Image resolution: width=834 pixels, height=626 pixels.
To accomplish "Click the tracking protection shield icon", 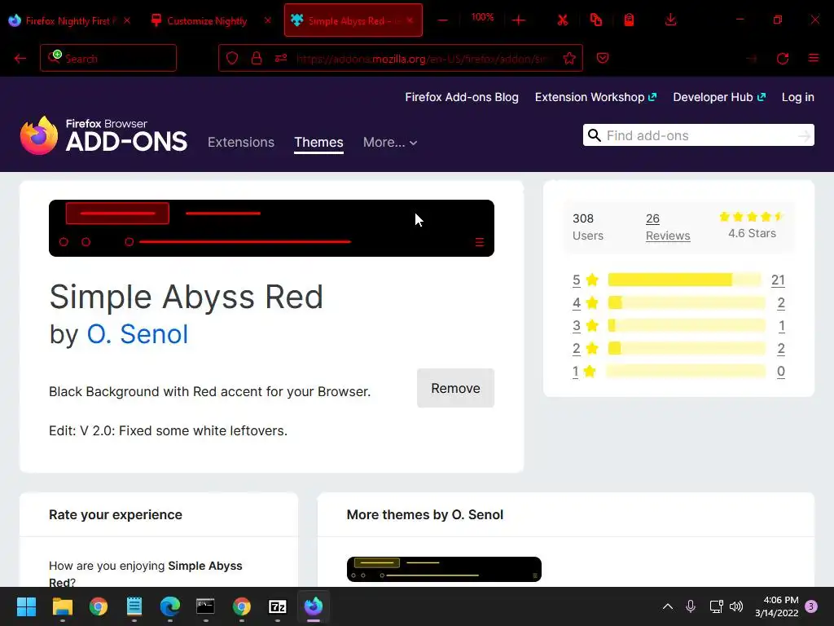I will 232,58.
